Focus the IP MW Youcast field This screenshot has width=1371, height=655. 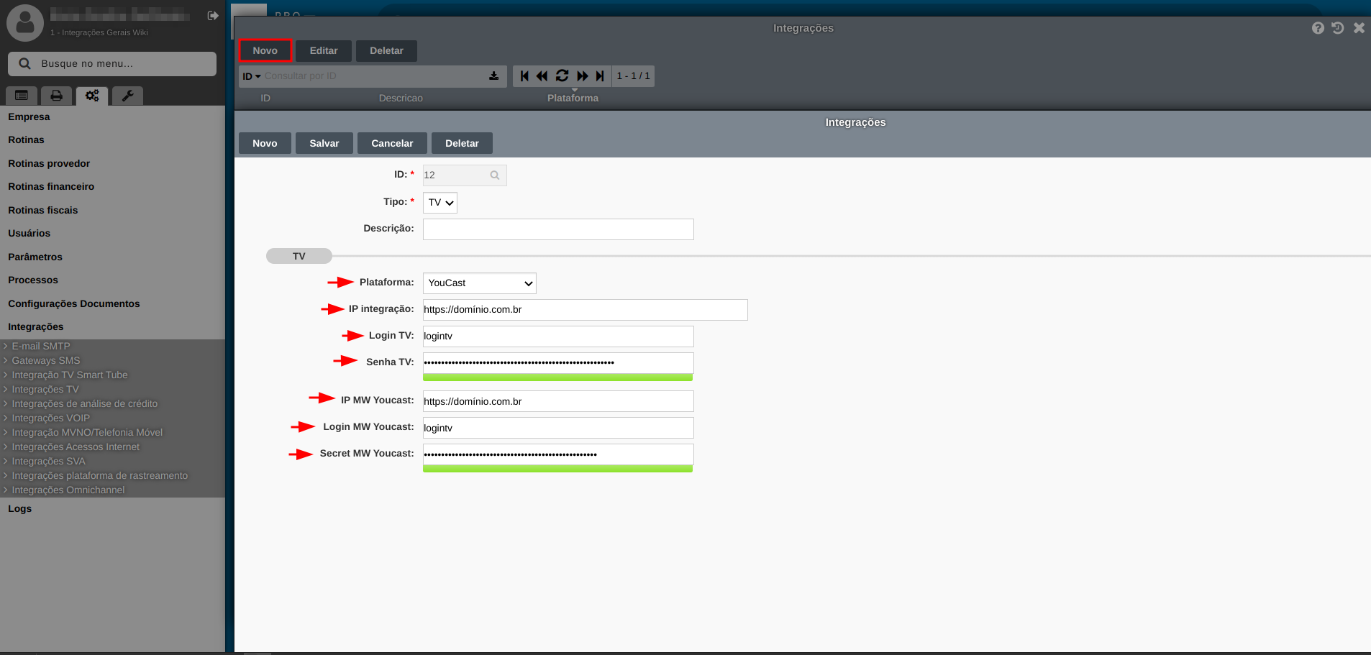(x=558, y=401)
